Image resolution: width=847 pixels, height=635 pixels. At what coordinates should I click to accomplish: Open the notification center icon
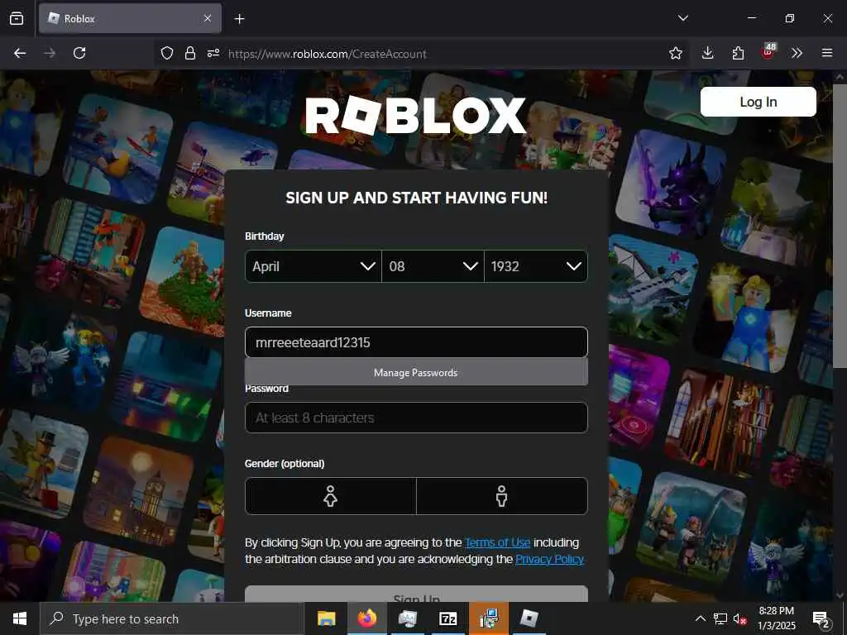point(821,619)
